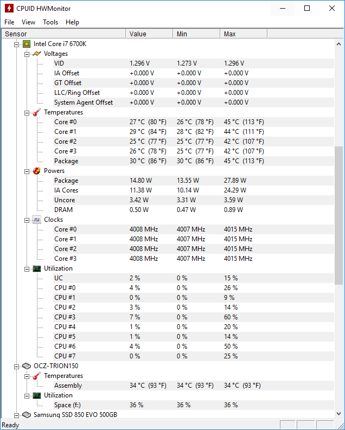Click the Value column header

pyautogui.click(x=149, y=34)
